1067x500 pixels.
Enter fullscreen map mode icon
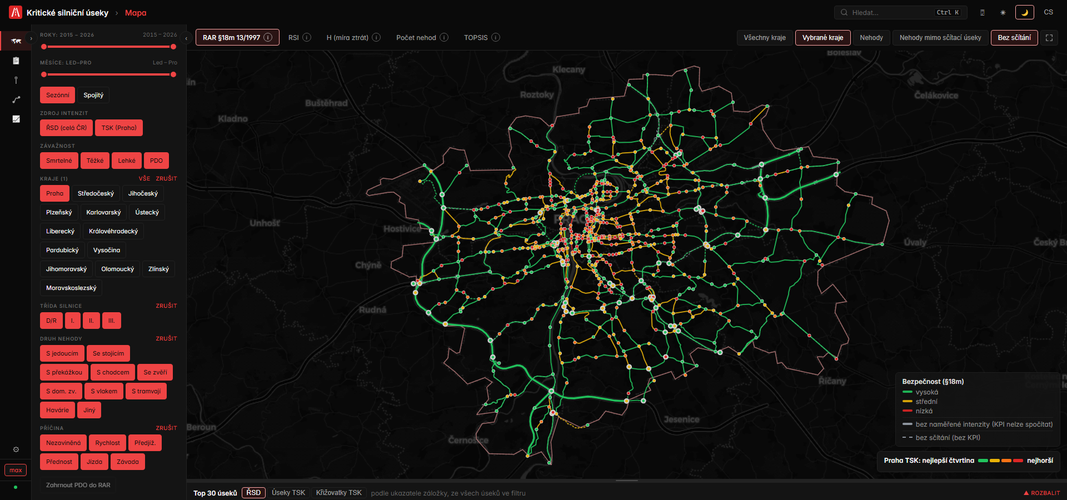(1049, 38)
